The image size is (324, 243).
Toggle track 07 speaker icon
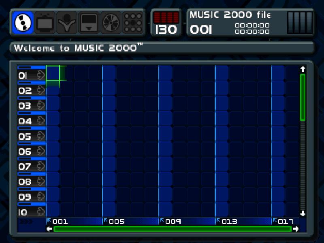click(x=41, y=166)
